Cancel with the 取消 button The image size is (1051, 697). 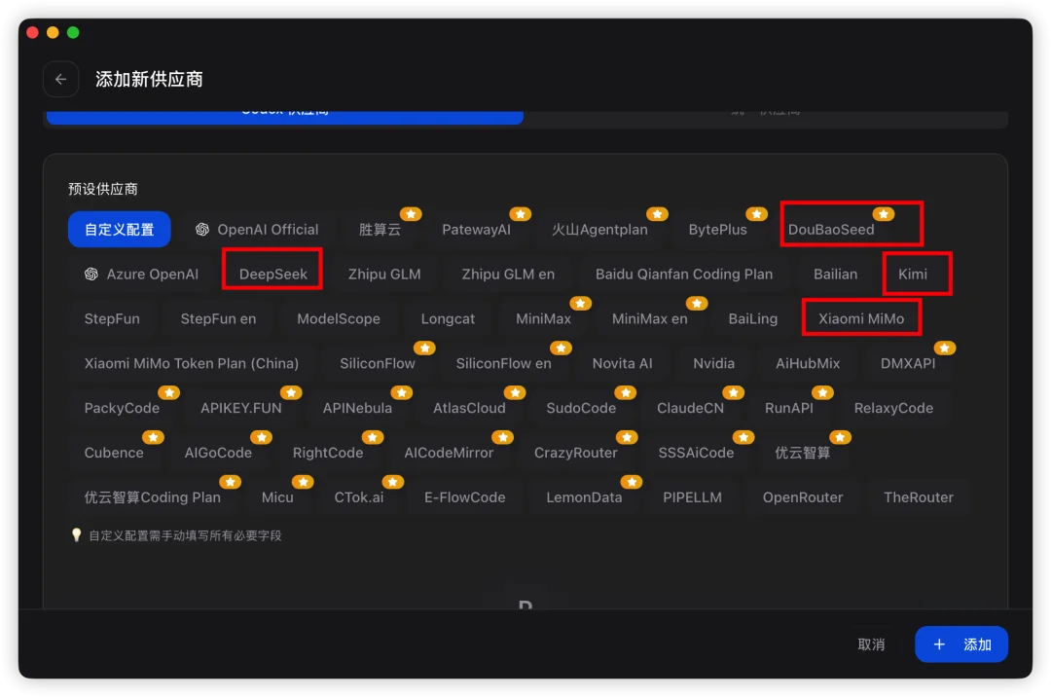[871, 644]
